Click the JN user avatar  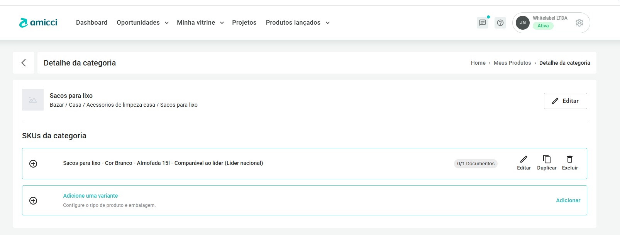point(523,23)
